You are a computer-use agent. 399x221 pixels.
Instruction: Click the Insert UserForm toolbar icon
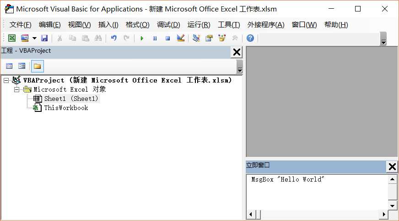click(x=25, y=38)
